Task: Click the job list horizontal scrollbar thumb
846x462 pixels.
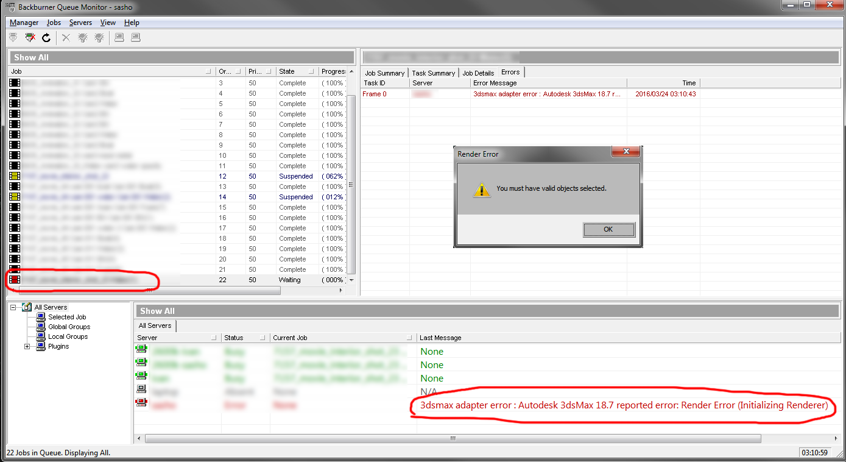Action: [x=149, y=291]
